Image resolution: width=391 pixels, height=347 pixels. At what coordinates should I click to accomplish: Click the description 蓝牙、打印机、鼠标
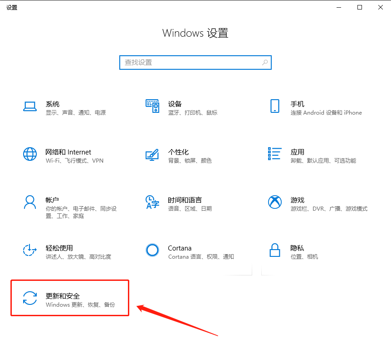click(193, 113)
